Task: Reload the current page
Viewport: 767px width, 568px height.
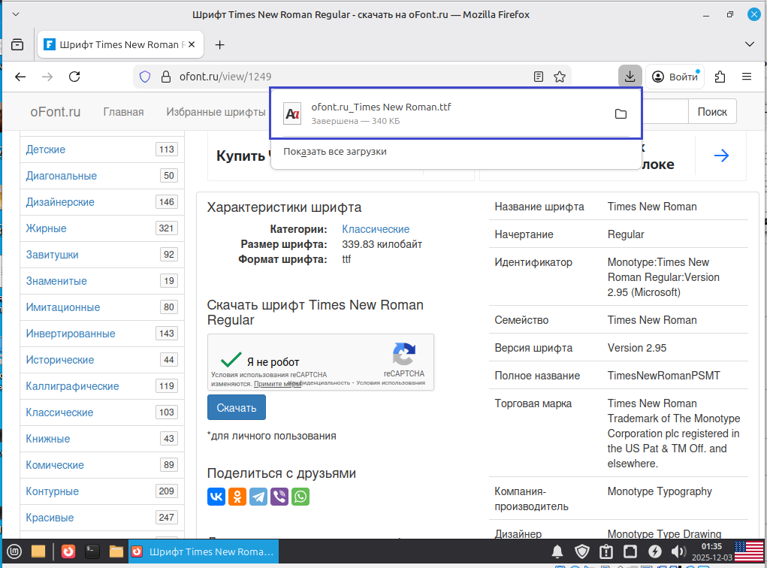Action: click(74, 77)
